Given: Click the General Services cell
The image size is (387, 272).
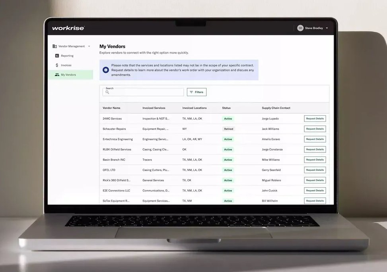Looking at the screenshot, I should pos(153,180).
